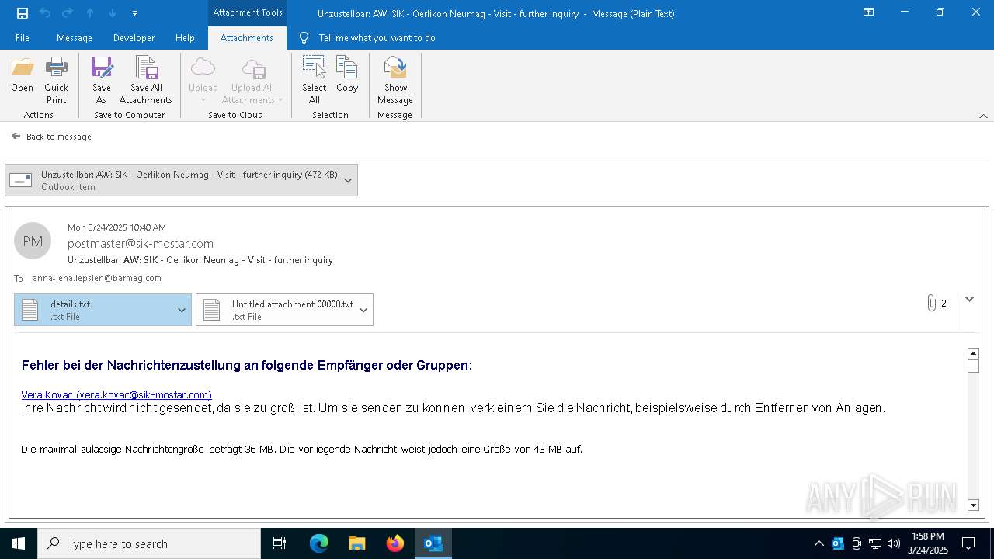Click the volume icon in the system tray
Image resolution: width=994 pixels, height=559 pixels.
point(894,543)
